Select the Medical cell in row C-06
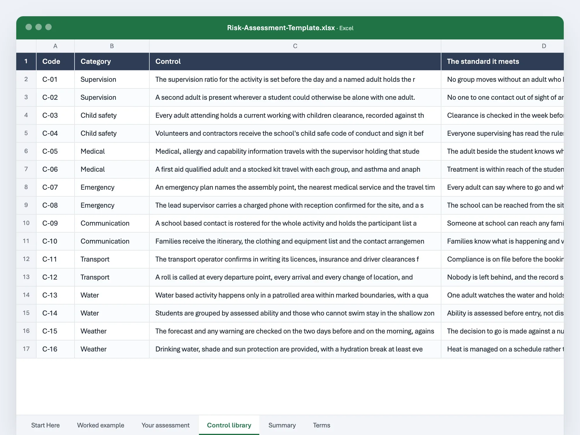 tap(112, 169)
